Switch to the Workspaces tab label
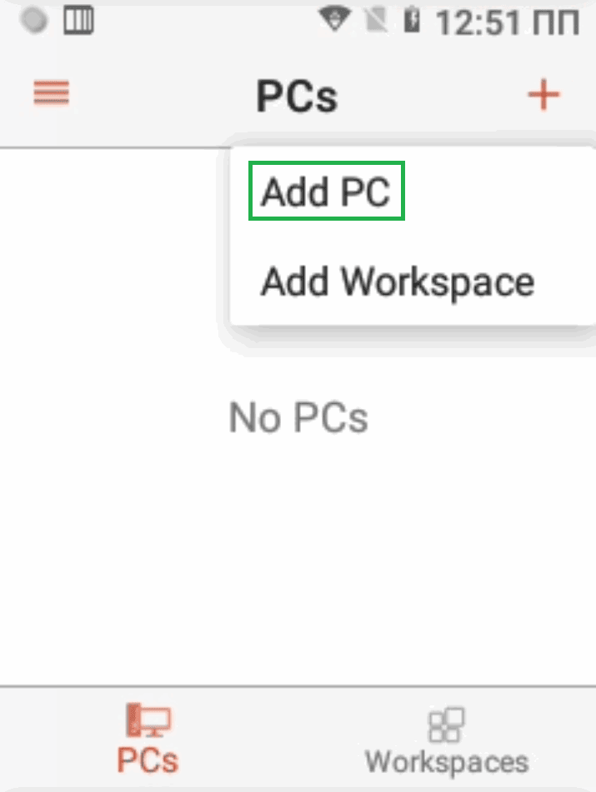 [446, 761]
